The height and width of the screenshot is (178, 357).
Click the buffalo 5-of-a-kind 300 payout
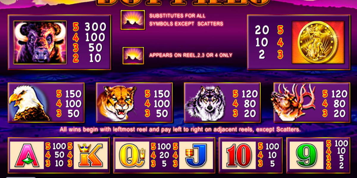point(95,27)
